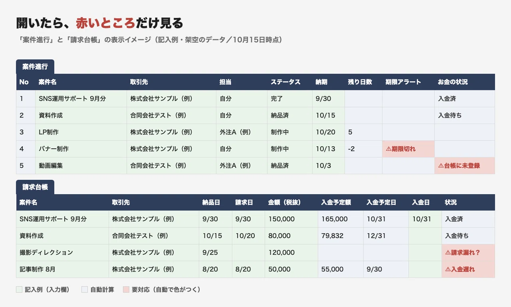The width and height of the screenshot is (511, 307).
Task: Click the pink 要対応 legend swatch
Action: [x=126, y=290]
